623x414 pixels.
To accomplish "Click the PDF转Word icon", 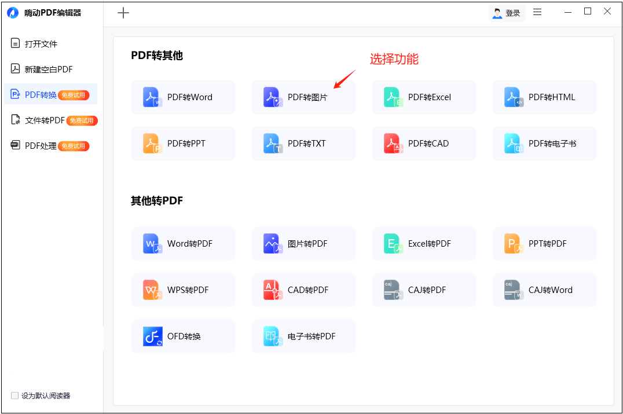I will pos(153,97).
